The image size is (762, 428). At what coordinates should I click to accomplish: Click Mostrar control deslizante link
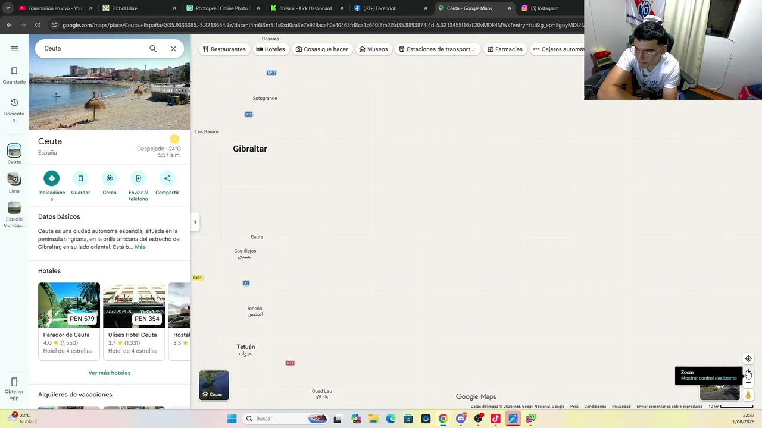pos(708,379)
